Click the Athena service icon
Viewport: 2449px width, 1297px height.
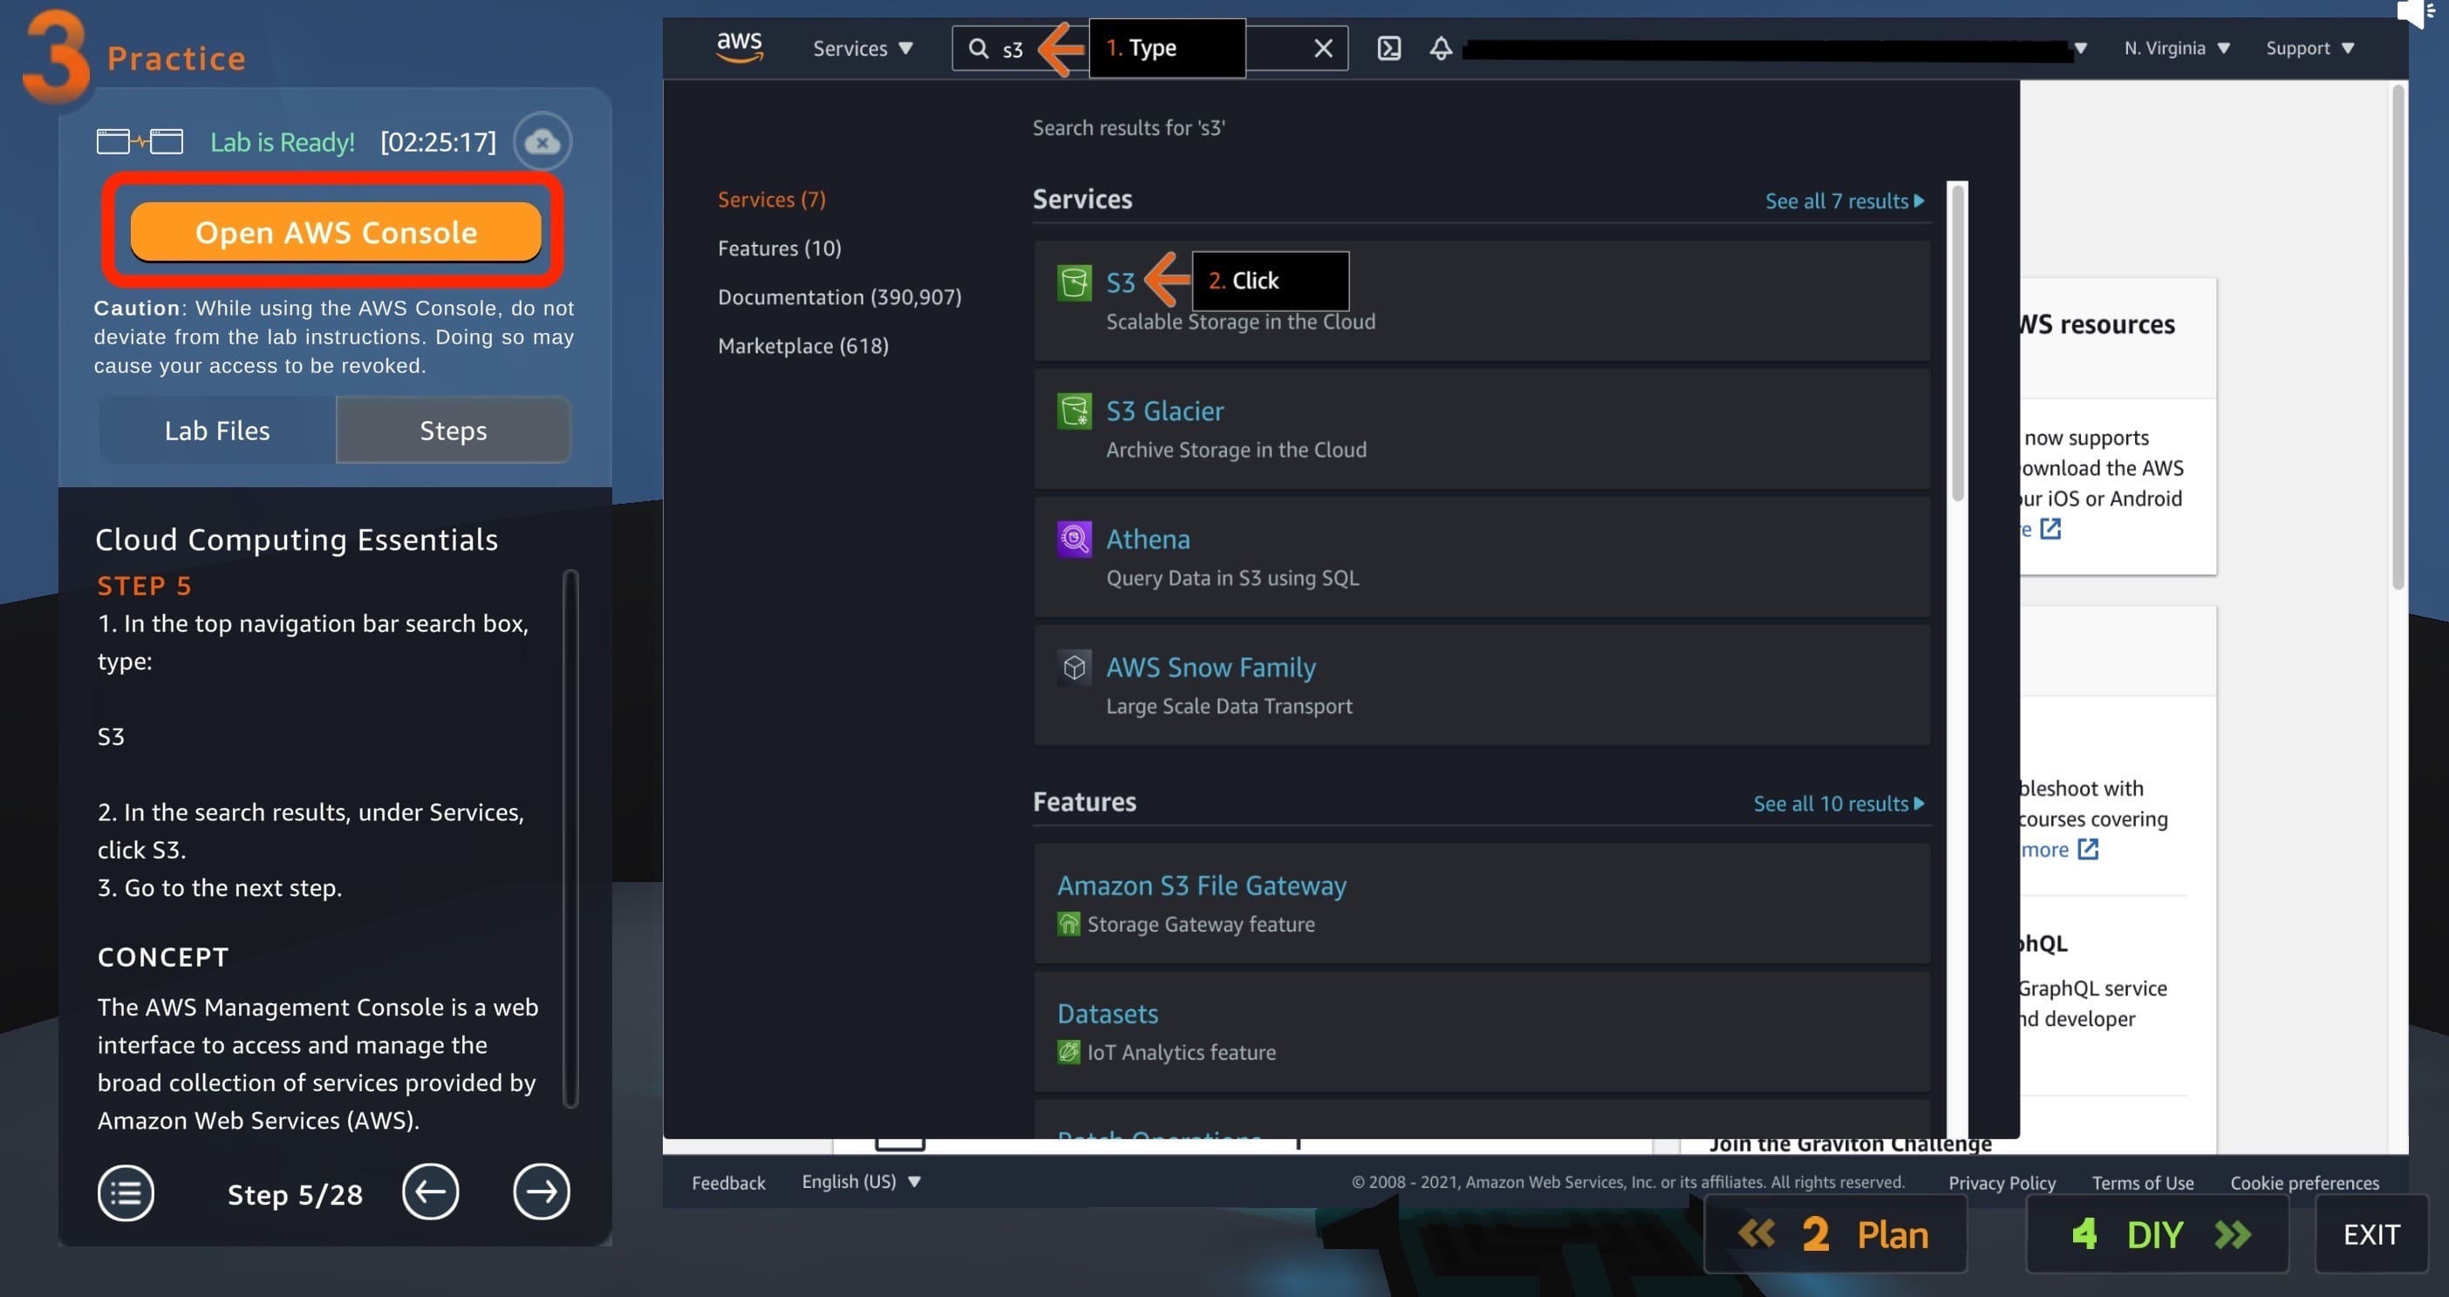pos(1074,540)
